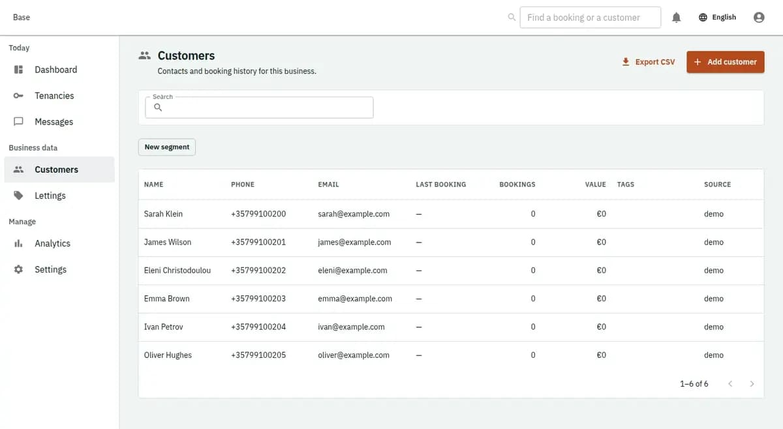This screenshot has height=429, width=783.
Task: Open Analytics from the sidebar
Action: point(59,243)
